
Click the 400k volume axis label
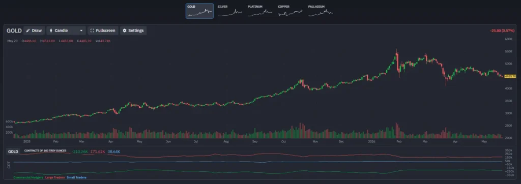point(9,127)
